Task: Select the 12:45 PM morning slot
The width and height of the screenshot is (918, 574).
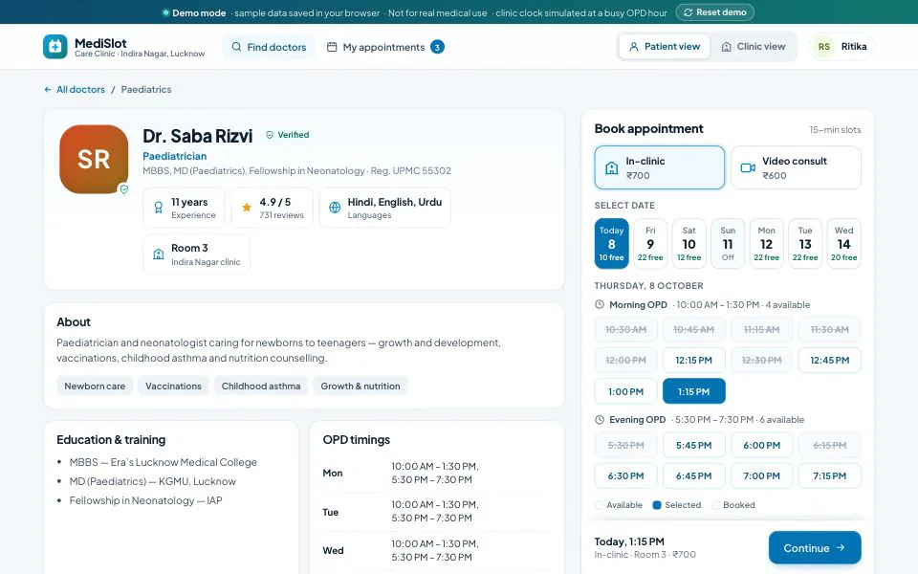Action: click(x=830, y=361)
